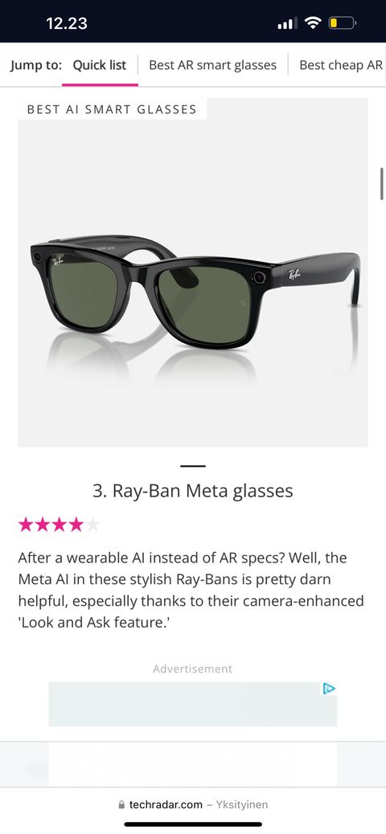Click the page scrollbar thumb
The width and height of the screenshot is (386, 834).
pos(382,183)
